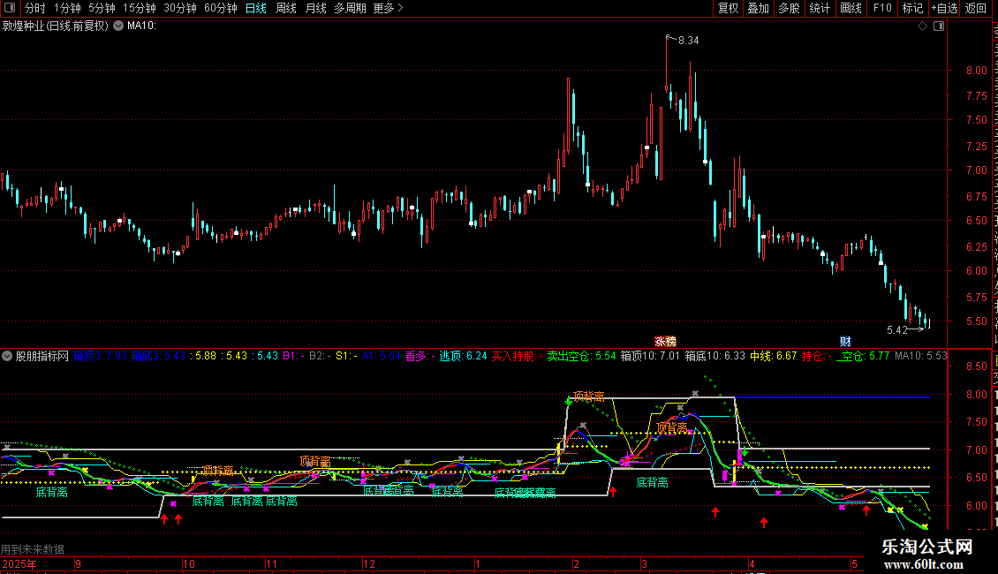Open the 多股 multi-stock view
Image resolution: width=998 pixels, height=574 pixels.
[x=789, y=8]
